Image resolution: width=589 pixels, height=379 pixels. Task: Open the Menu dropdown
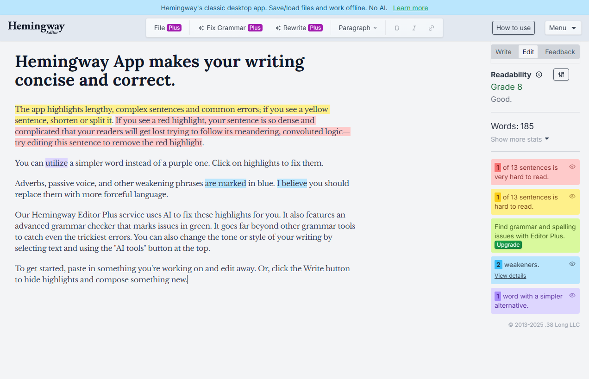[563, 28]
